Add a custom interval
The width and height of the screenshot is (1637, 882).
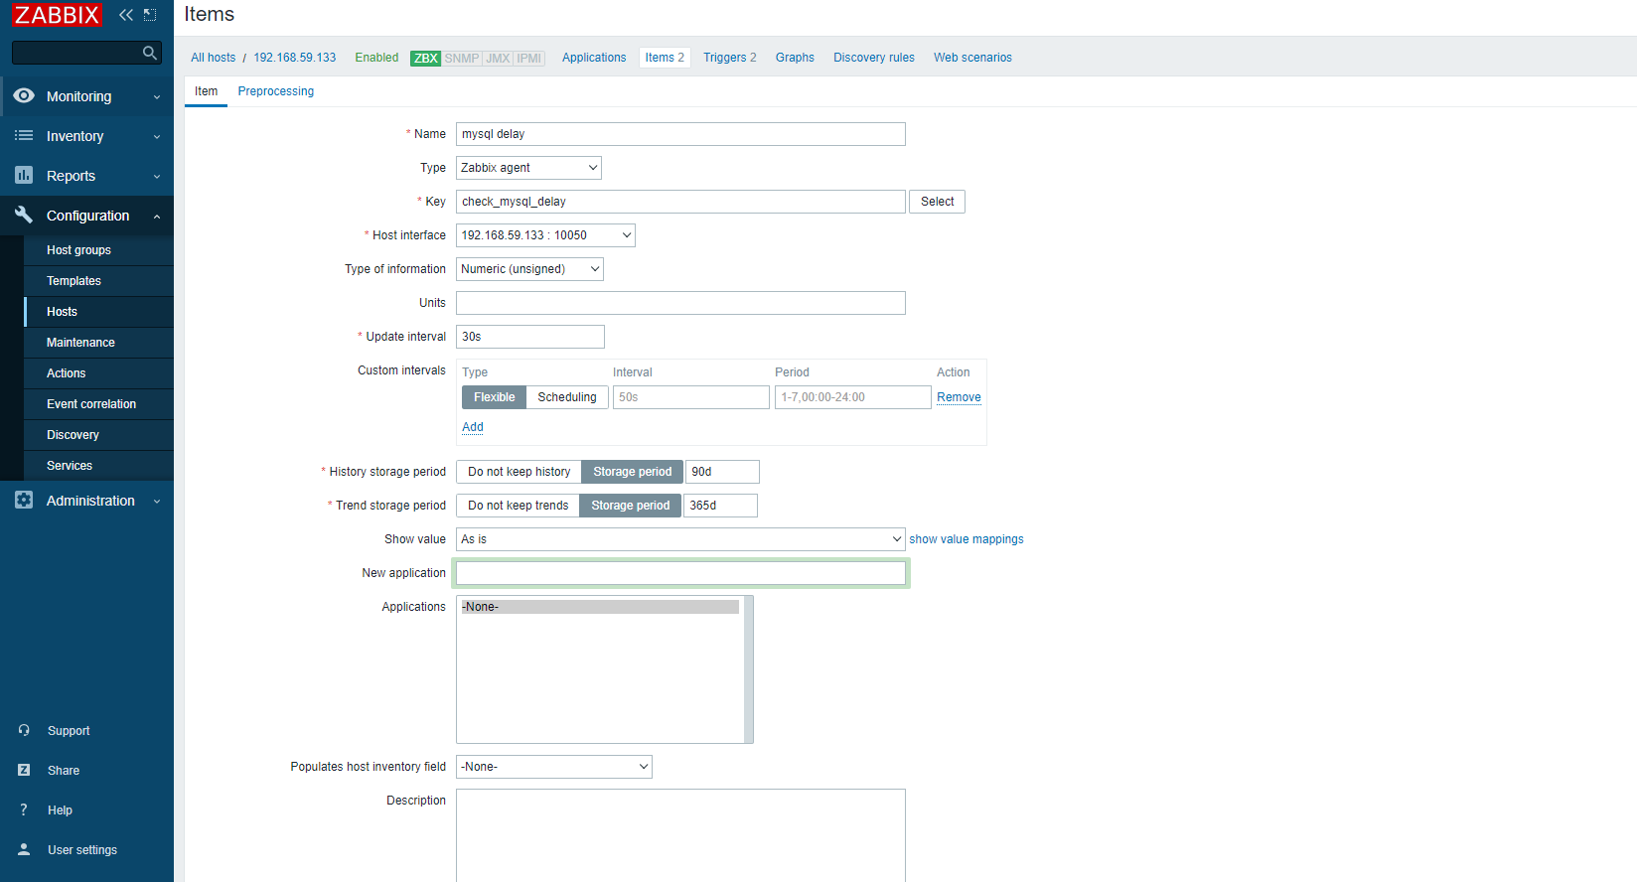[x=473, y=427]
